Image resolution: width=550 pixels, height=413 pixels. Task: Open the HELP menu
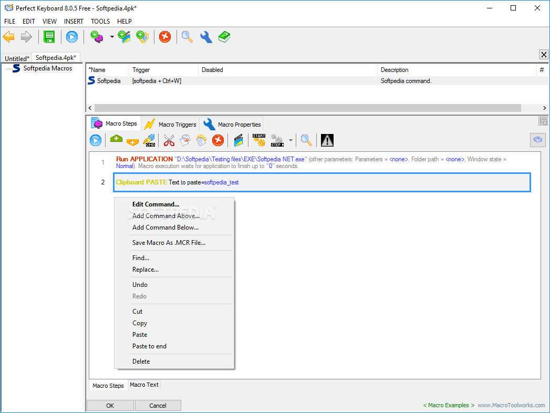[124, 22]
